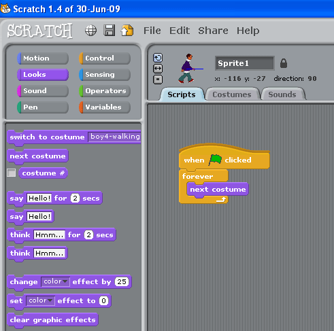This screenshot has height=331, width=334.
Task: Click Hello! field in 'say for secs' block
Action: 39,198
